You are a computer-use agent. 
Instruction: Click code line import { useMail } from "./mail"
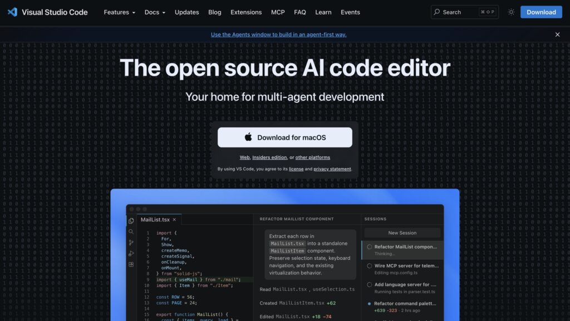click(199, 280)
